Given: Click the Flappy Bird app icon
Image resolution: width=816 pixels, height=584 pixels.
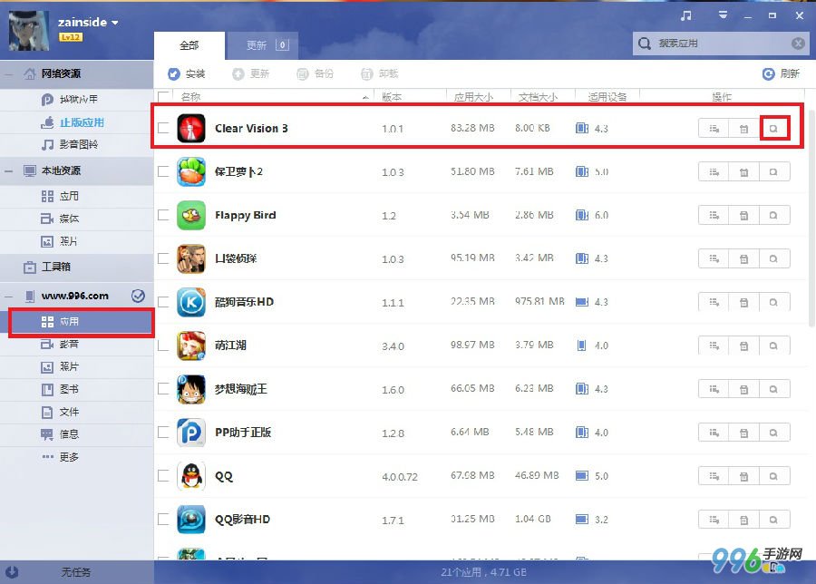Looking at the screenshot, I should tap(191, 215).
